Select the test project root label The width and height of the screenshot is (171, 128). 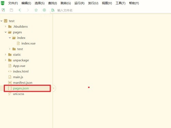12,21
